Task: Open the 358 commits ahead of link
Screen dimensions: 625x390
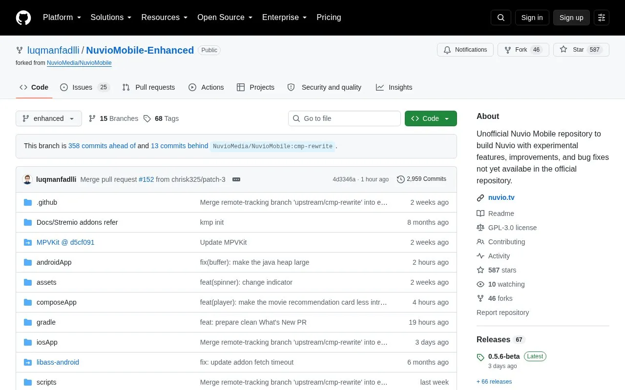Action: (x=102, y=146)
